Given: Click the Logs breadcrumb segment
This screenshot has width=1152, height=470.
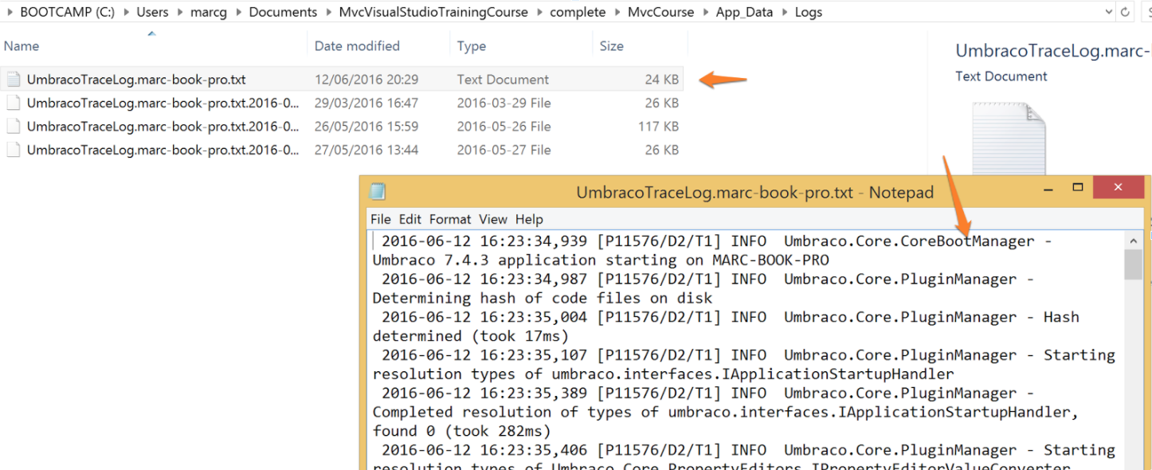Looking at the screenshot, I should tap(809, 12).
